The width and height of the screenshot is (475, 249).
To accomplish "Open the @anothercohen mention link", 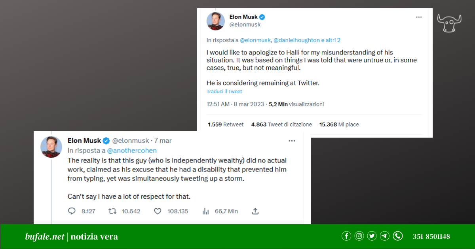I will pyautogui.click(x=132, y=151).
